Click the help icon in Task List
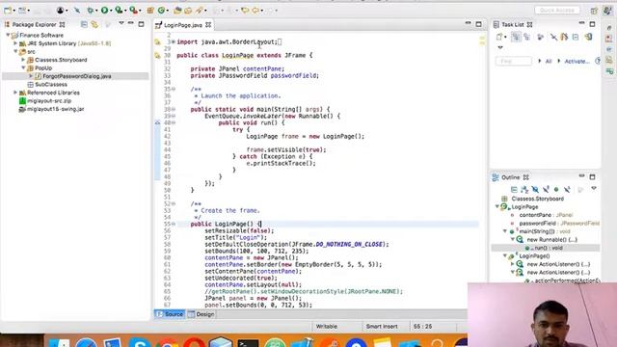 pyautogui.click(x=598, y=61)
